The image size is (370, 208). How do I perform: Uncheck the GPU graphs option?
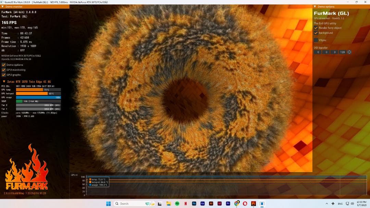pyautogui.click(x=4, y=75)
